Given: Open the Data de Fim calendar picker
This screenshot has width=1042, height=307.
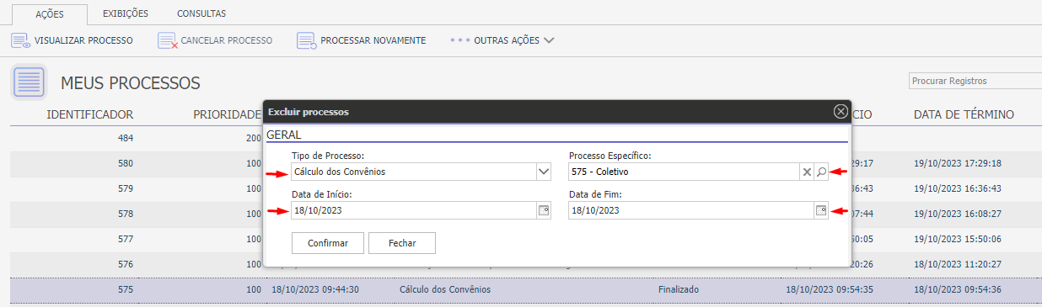Looking at the screenshot, I should coord(821,210).
